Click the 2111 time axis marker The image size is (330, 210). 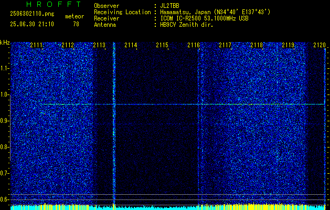tap(36, 45)
